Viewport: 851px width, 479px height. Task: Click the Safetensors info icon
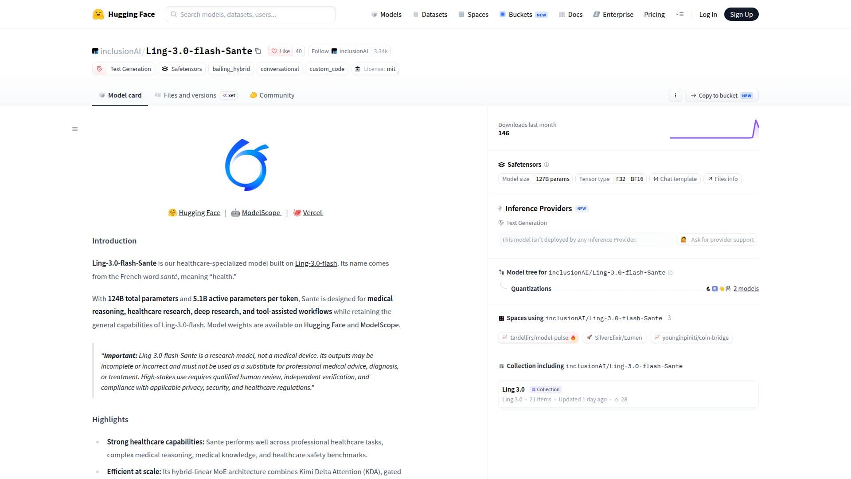tap(547, 165)
